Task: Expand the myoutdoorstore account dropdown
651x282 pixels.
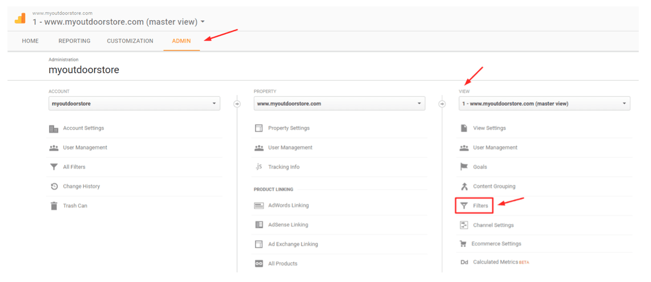Action: (134, 104)
